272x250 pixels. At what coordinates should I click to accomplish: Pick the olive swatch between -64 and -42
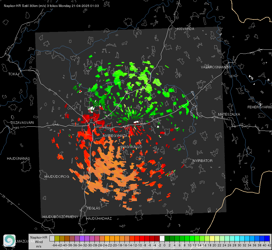(57, 238)
